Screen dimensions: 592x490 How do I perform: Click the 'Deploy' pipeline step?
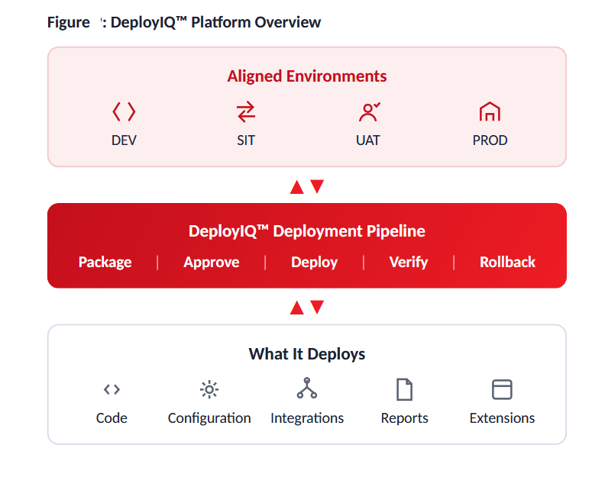click(314, 262)
